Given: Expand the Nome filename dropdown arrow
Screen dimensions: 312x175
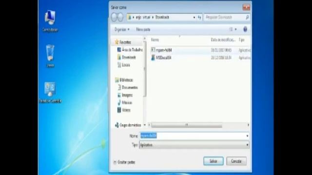Looking at the screenshot, I should 247,136.
